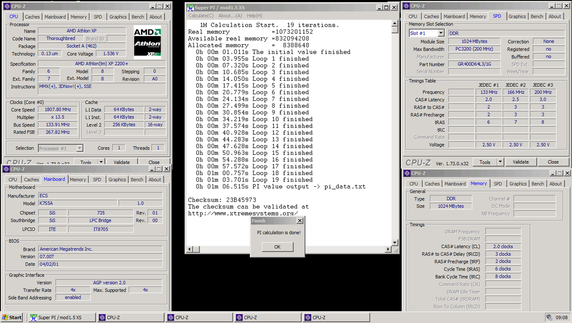Click the Validate button in the top-left CPU window
This screenshot has height=323, width=572.
point(122,163)
